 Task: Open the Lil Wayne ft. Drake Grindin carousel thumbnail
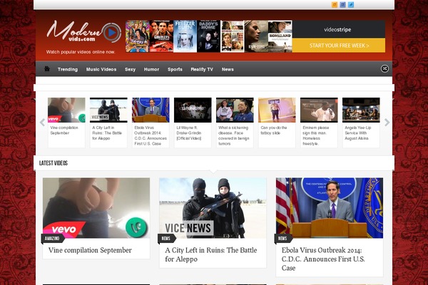point(193,110)
